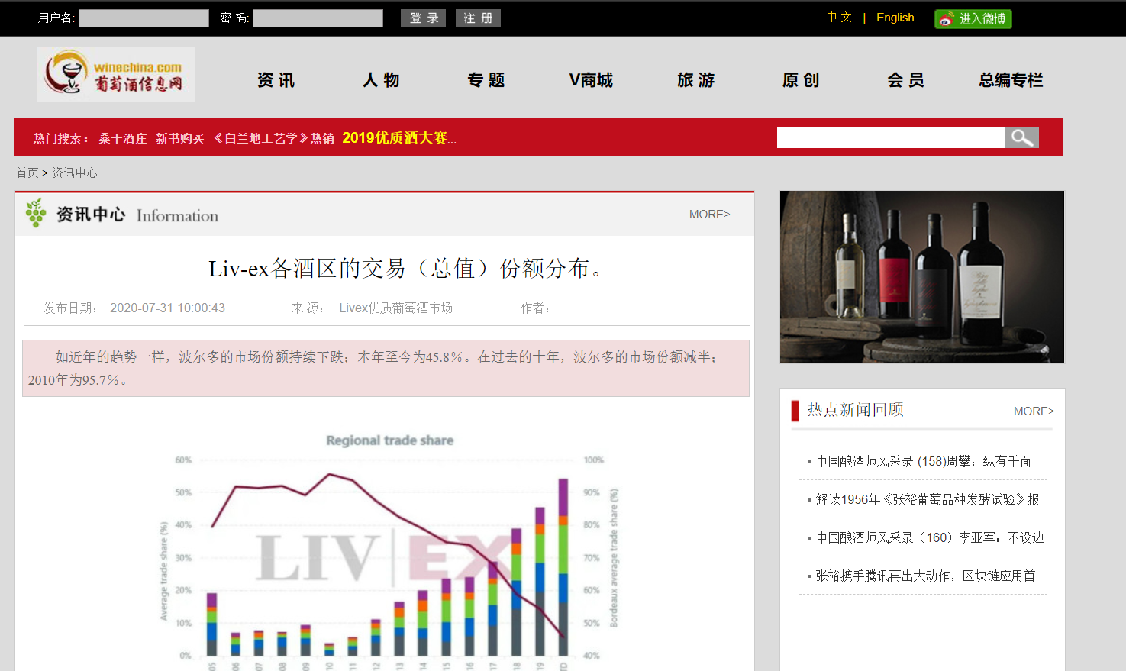Viewport: 1126px width, 671px height.
Task: Open the winechina.com logo homepage link
Action: coord(116,75)
